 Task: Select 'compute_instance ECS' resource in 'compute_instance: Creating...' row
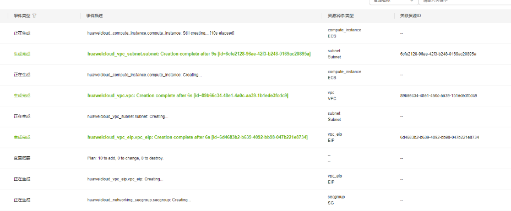pos(345,75)
